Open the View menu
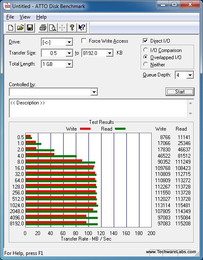This screenshot has height=260, width=203. 25,17
